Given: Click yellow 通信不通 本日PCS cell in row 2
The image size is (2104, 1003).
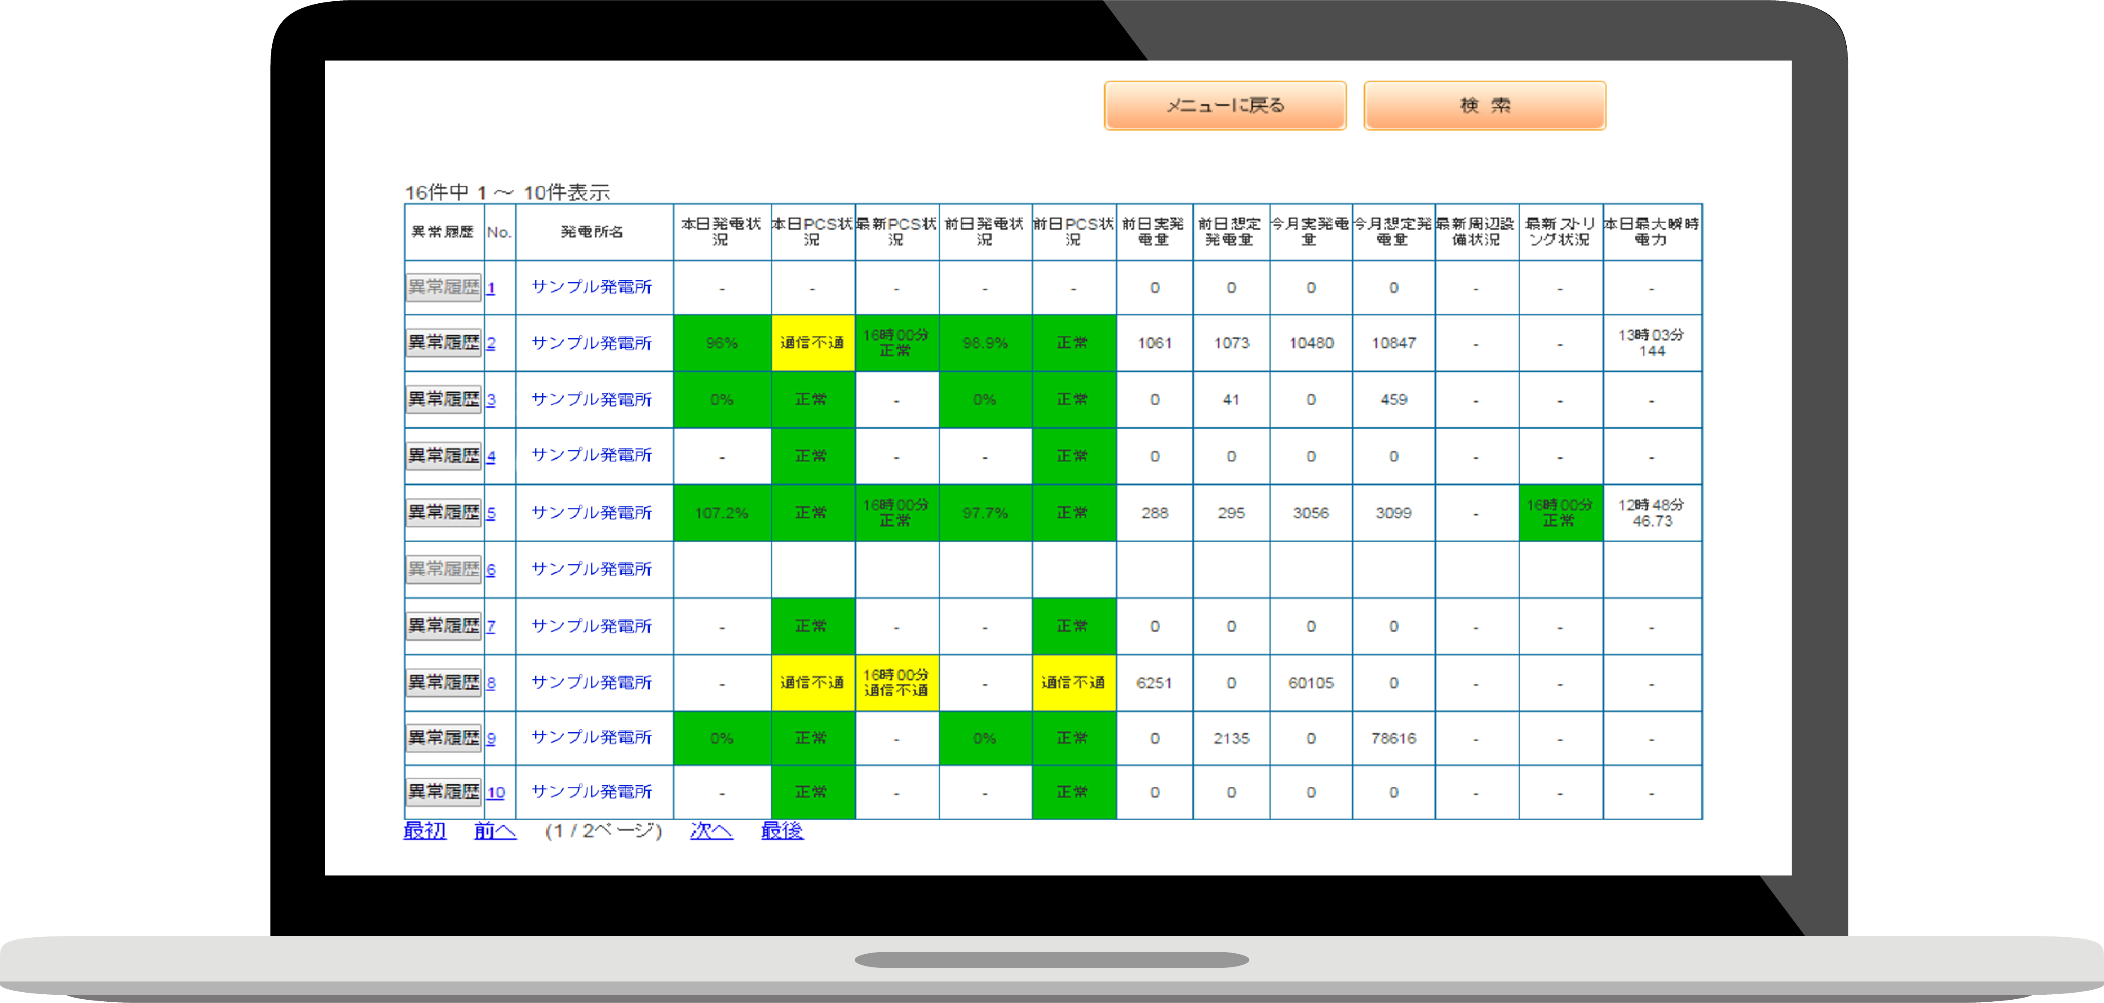Looking at the screenshot, I should pyautogui.click(x=813, y=344).
